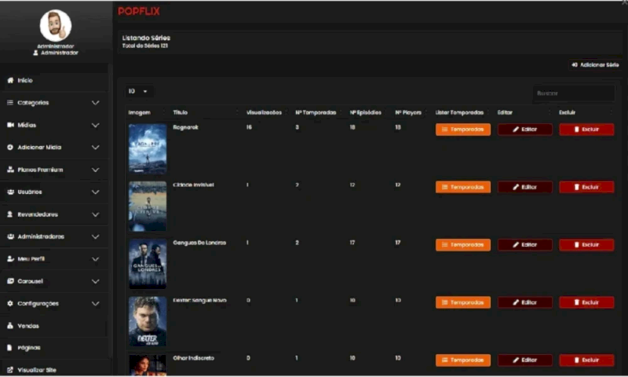Image resolution: width=628 pixels, height=377 pixels.
Task: Click the image icon beside Carousel
Action: [x=10, y=281]
